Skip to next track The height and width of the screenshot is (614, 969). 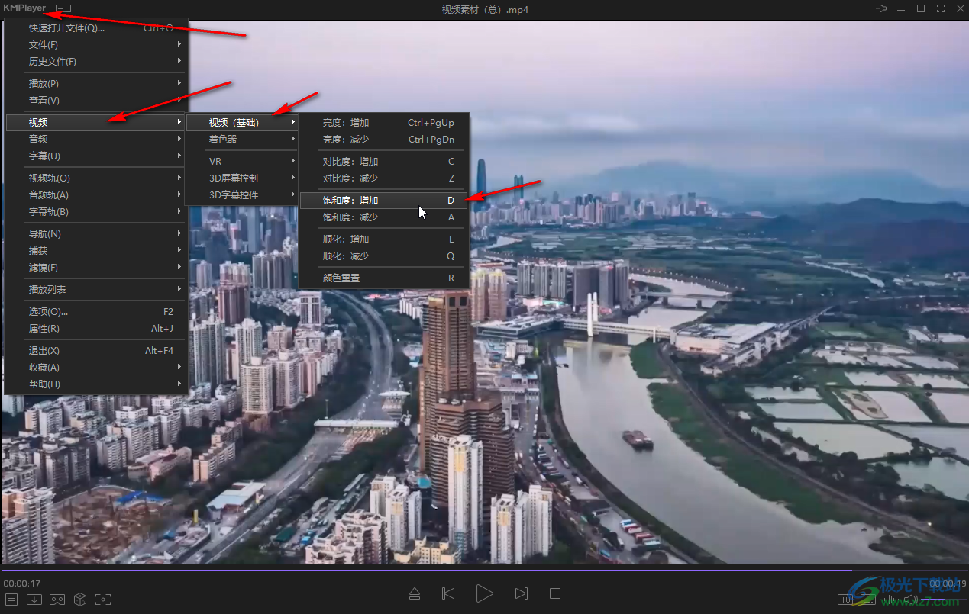tap(522, 593)
